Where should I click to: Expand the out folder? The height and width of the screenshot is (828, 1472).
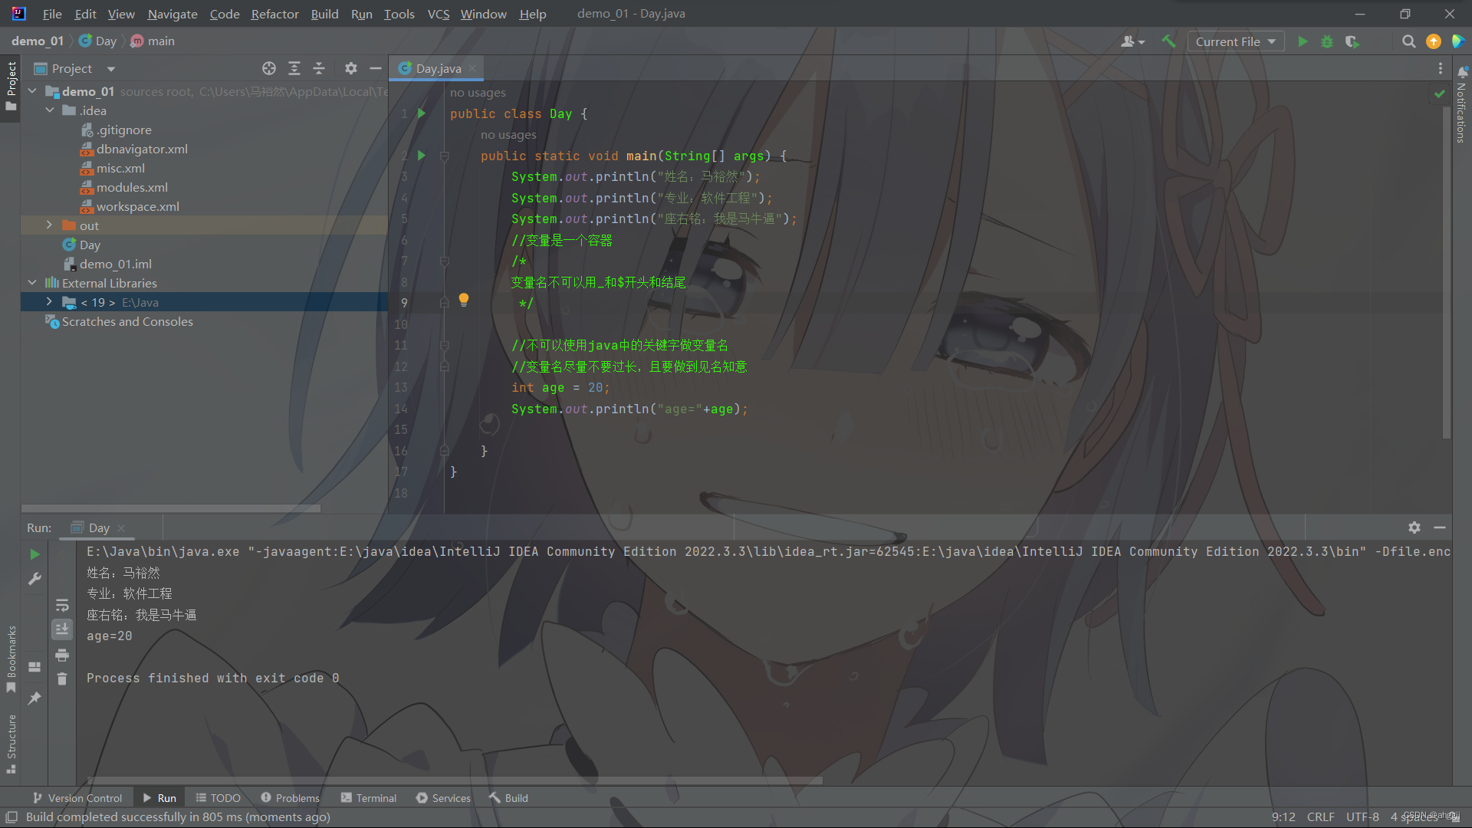[49, 225]
